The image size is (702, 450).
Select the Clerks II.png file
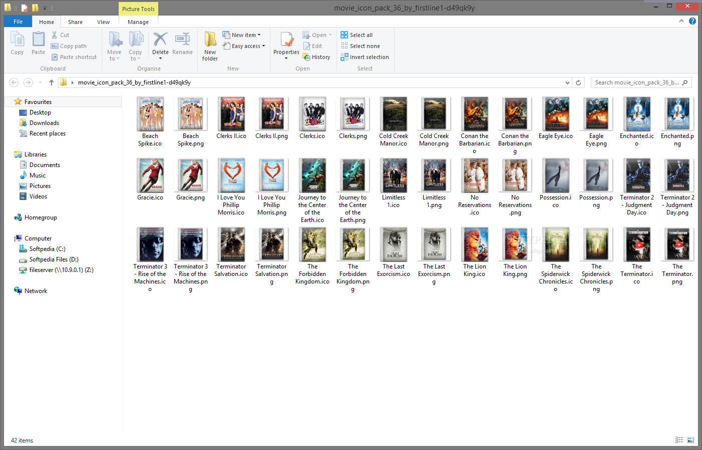tap(272, 118)
